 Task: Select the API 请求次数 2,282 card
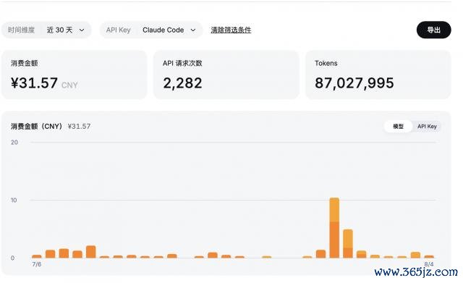pyautogui.click(x=226, y=75)
